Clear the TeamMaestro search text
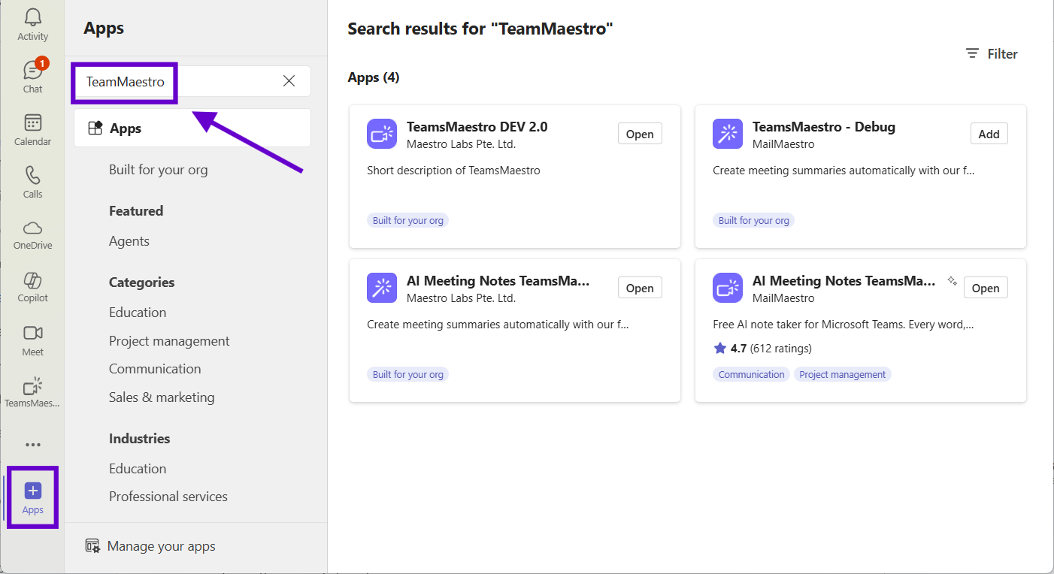 (x=289, y=81)
